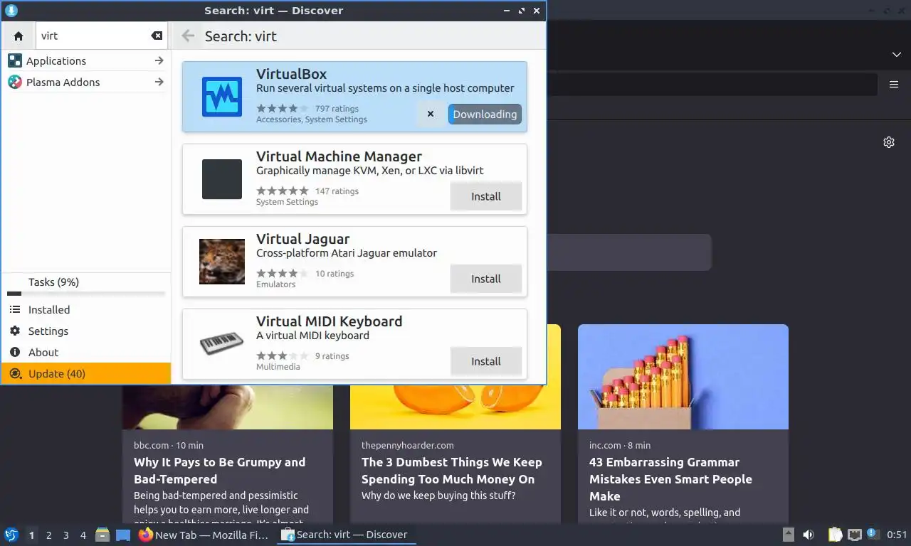Open Update (40) section
This screenshot has height=546, width=911.
[x=85, y=373]
